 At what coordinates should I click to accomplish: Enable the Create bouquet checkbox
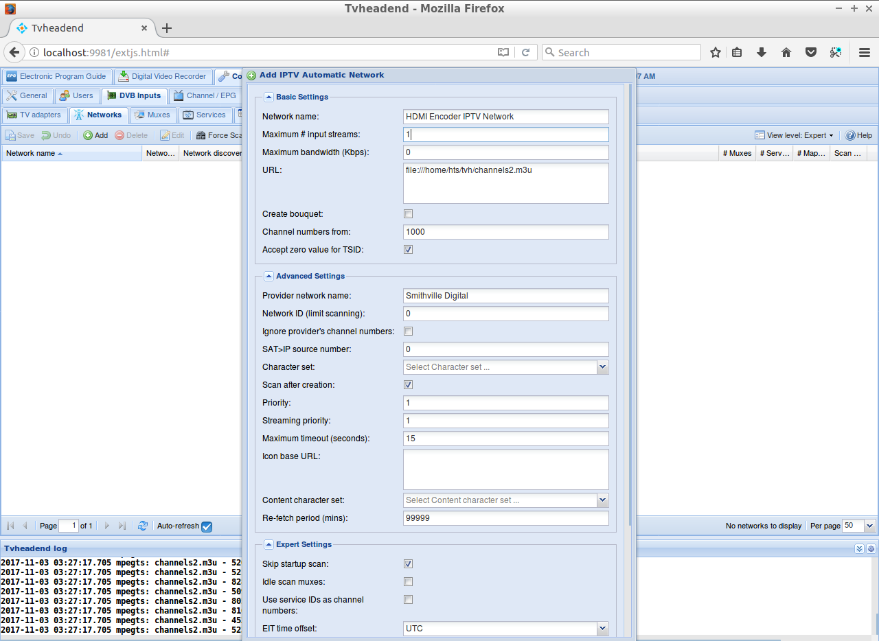(x=408, y=213)
